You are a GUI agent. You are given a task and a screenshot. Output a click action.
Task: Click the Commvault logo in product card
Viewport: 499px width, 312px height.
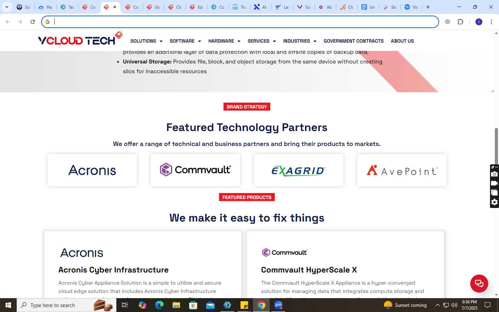click(x=284, y=252)
